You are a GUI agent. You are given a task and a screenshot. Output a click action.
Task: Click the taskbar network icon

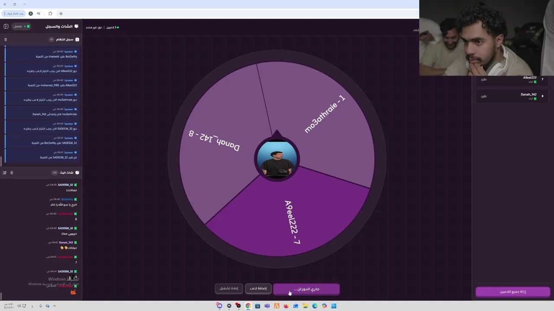(x=24, y=306)
